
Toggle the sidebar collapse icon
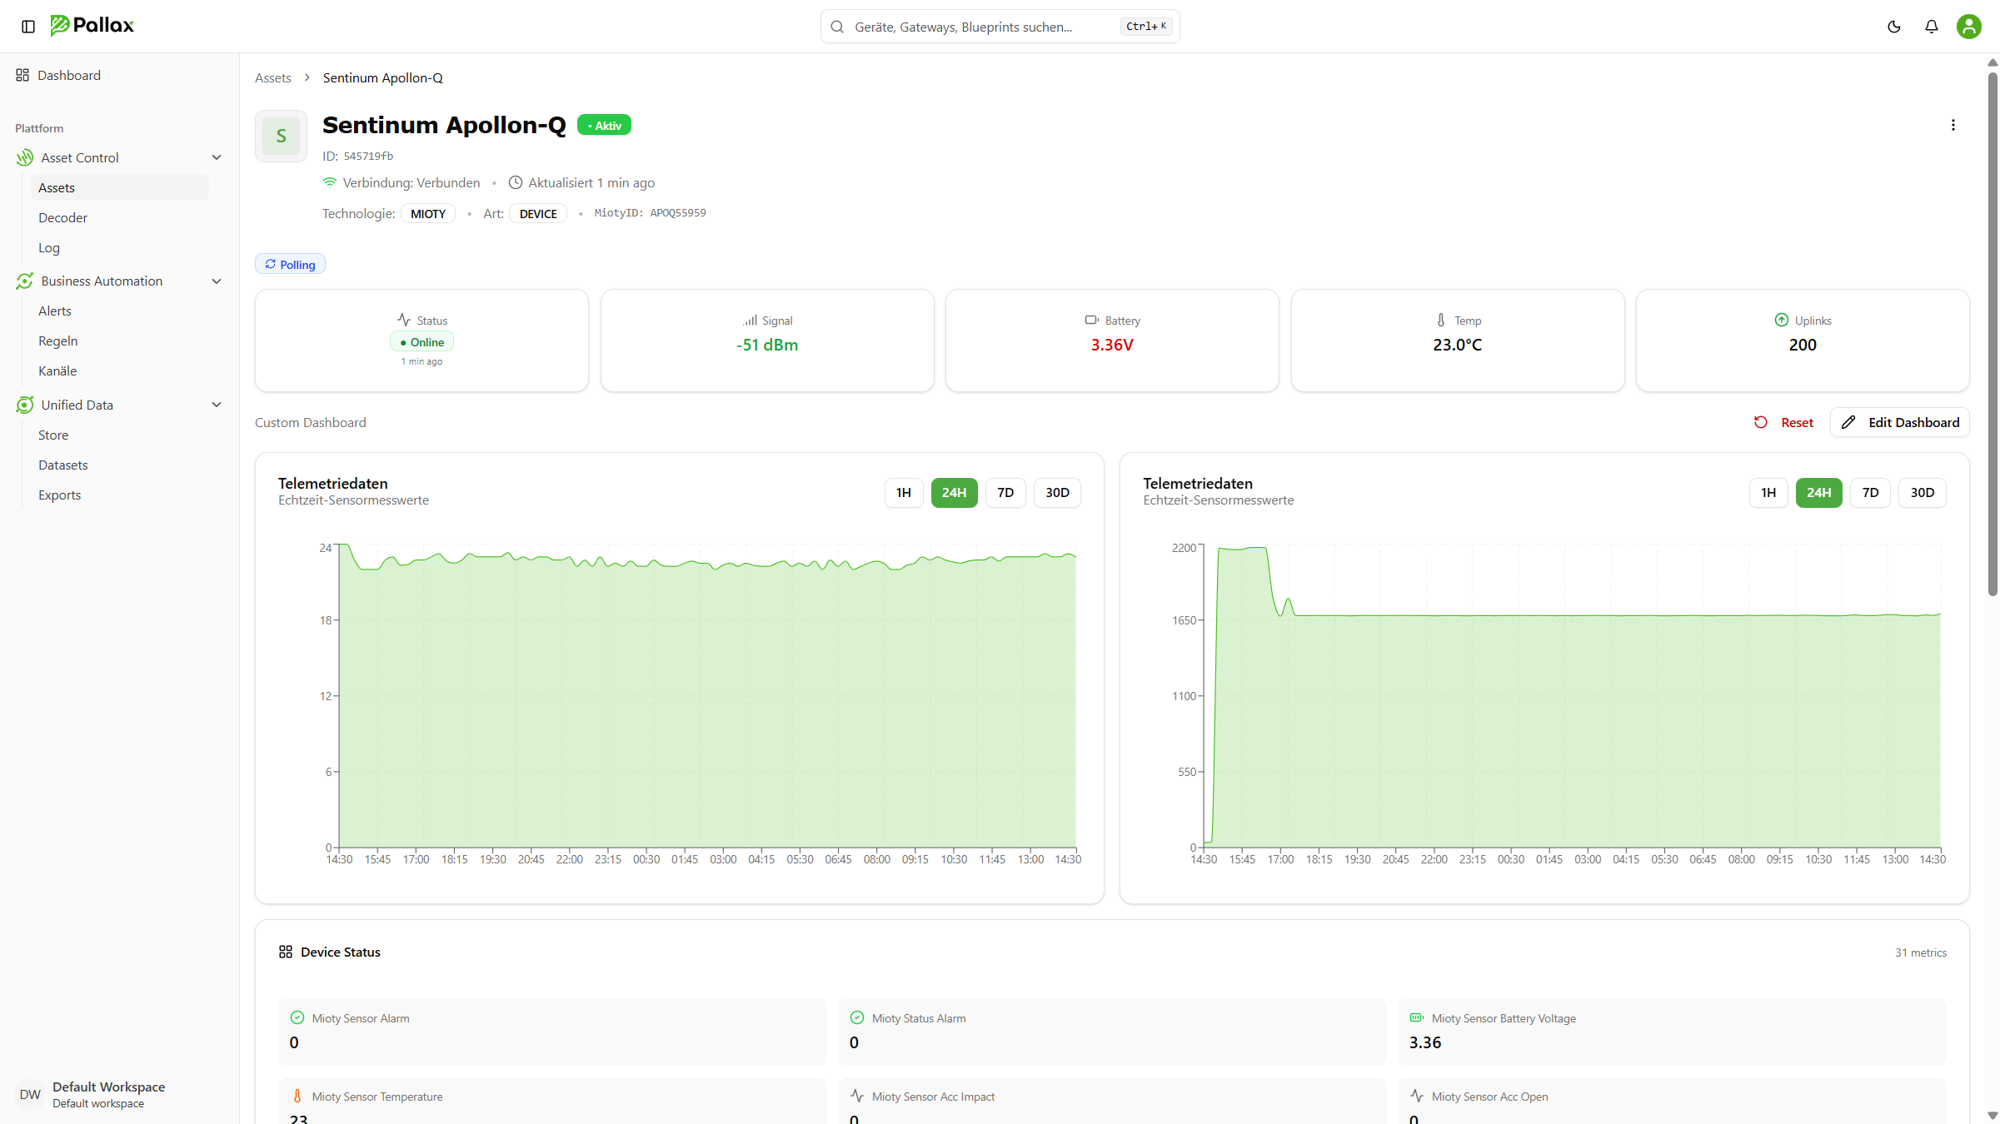pos(28,27)
